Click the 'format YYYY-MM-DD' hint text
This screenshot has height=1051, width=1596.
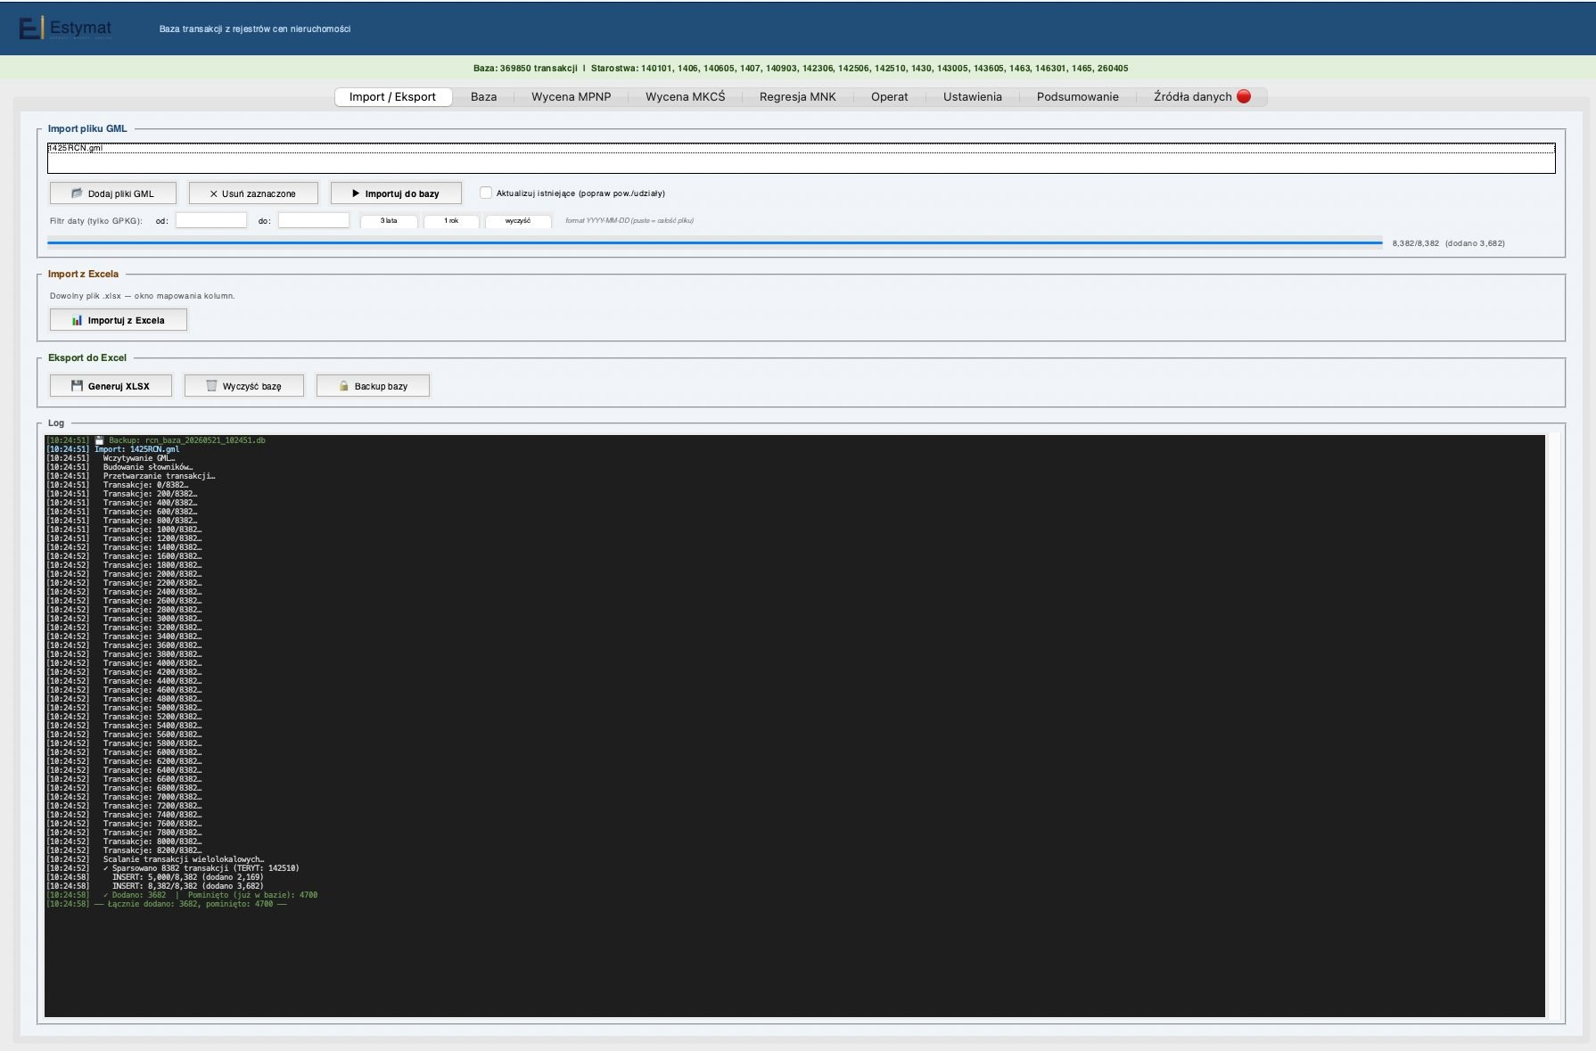tap(629, 221)
